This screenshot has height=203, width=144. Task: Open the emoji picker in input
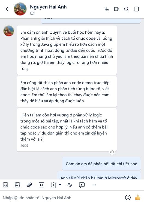128,198
